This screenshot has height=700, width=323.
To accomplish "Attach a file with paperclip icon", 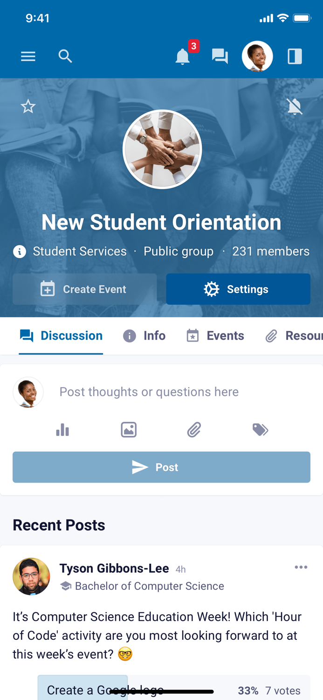I will pos(194,430).
